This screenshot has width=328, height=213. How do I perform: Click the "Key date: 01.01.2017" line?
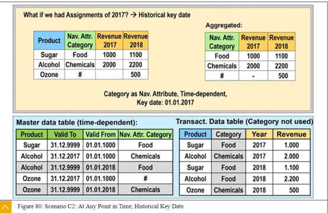tap(165, 102)
